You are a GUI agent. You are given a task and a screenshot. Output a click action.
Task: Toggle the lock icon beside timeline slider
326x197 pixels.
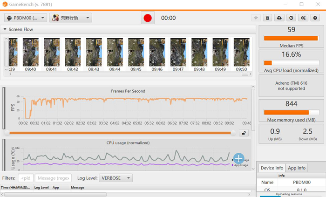(243, 133)
